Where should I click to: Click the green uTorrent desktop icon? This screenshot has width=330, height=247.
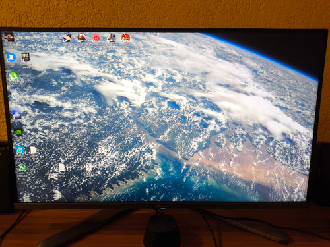13,76
